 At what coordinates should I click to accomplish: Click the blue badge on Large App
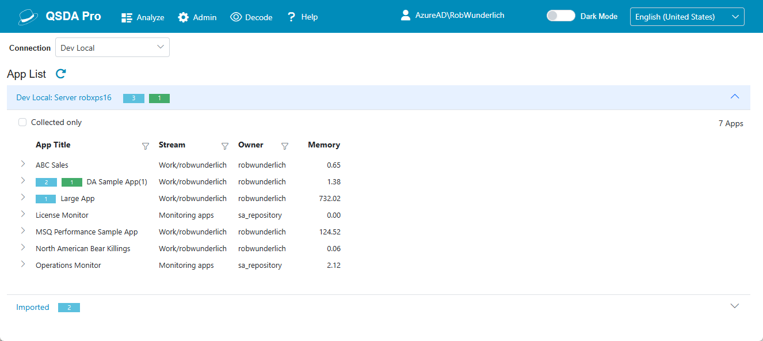click(46, 199)
